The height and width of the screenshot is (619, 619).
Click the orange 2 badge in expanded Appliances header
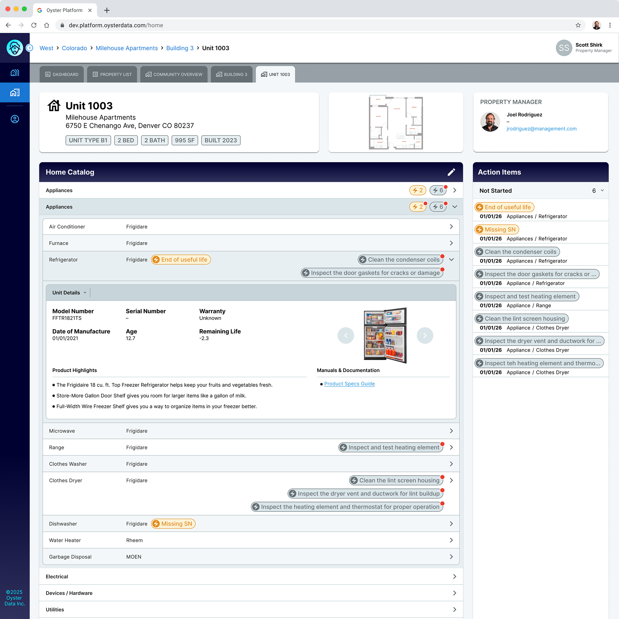[x=418, y=207]
